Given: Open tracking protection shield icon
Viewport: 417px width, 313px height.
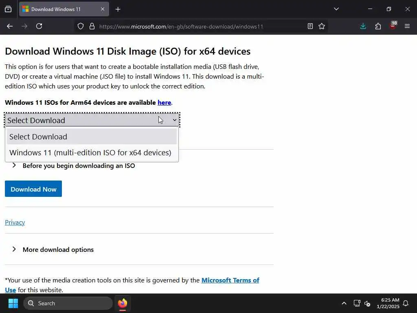Looking at the screenshot, I should click(x=81, y=26).
